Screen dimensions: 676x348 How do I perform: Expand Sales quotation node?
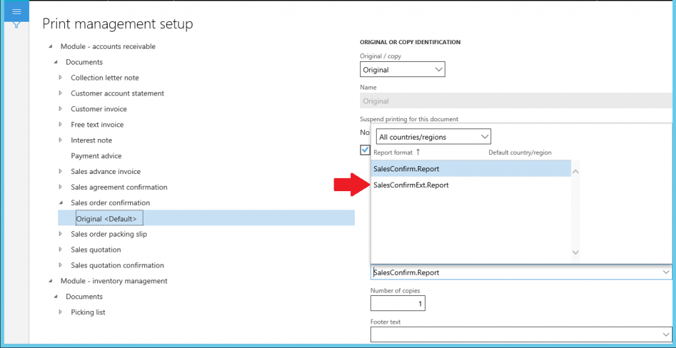click(x=61, y=250)
